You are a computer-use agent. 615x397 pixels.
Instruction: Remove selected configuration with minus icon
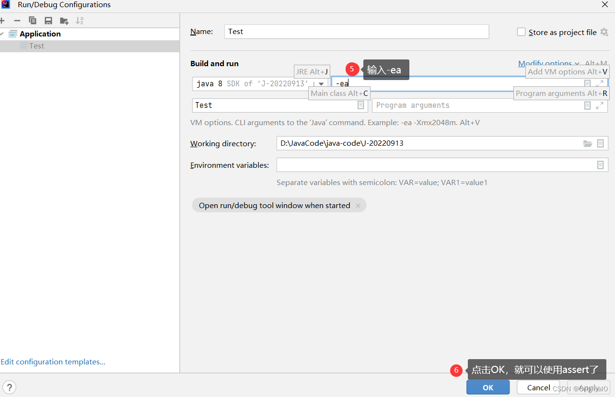click(x=17, y=21)
